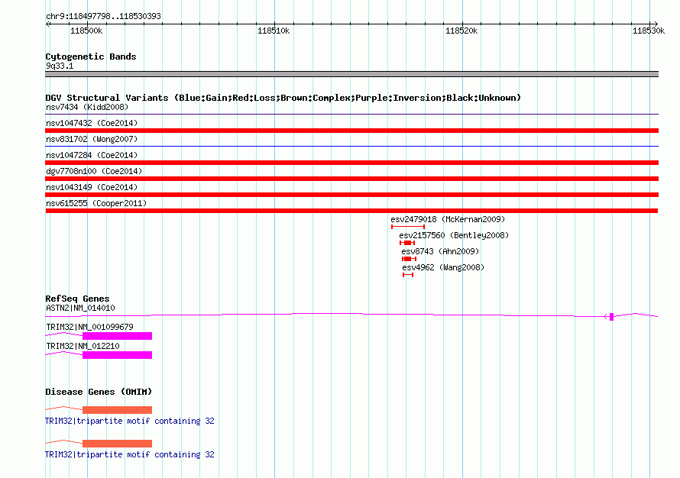Open variant esv2157560 (Bentley2008) label
Screen dimensions: 680x478
[454, 235]
